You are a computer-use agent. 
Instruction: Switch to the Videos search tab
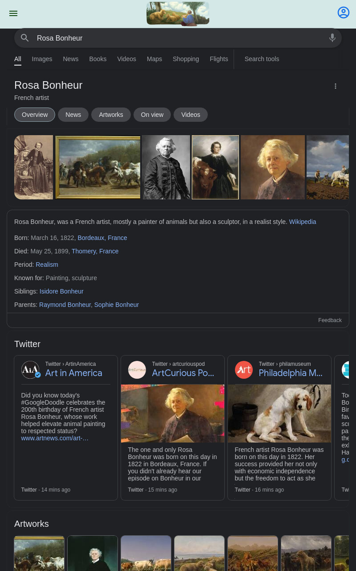(x=126, y=59)
